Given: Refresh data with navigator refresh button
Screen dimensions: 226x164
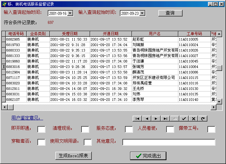Looking at the screenshot, I should click(x=202, y=119).
